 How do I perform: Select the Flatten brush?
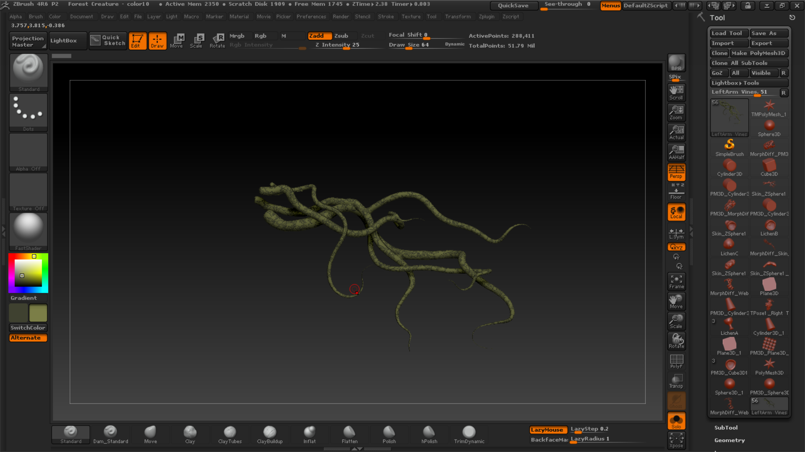coord(349,434)
